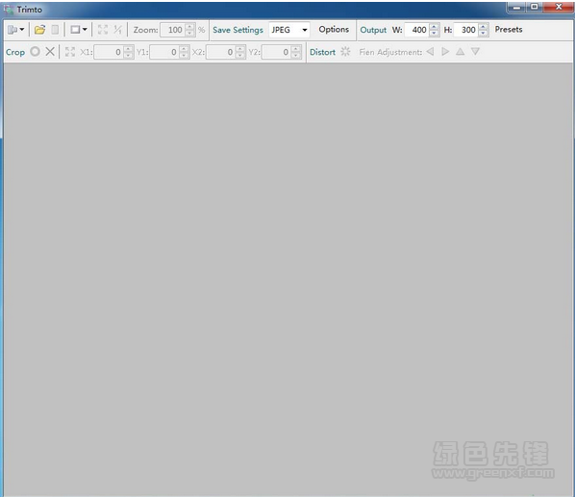The height and width of the screenshot is (497, 575).
Task: Open the Presets menu
Action: click(509, 30)
